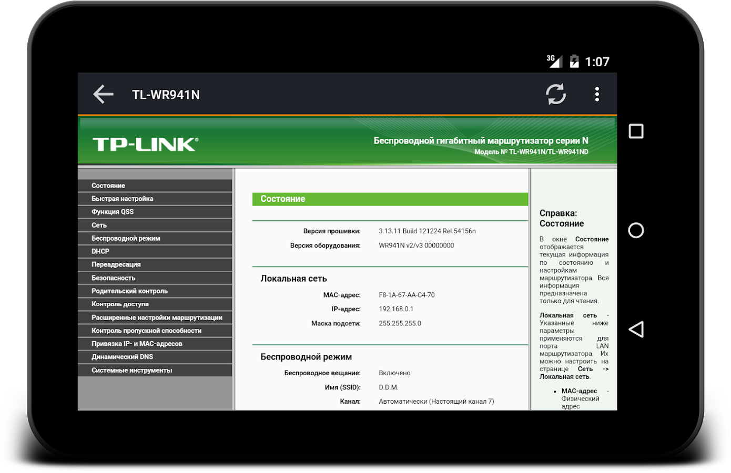Click the green Состояние section header

coord(390,199)
